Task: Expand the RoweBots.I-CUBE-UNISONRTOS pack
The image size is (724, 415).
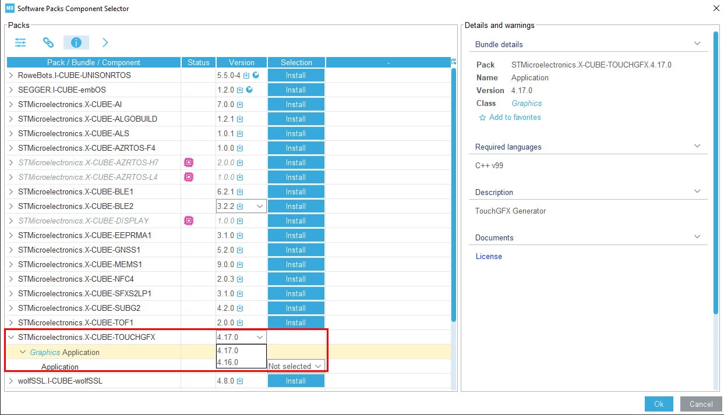Action: click(11, 75)
